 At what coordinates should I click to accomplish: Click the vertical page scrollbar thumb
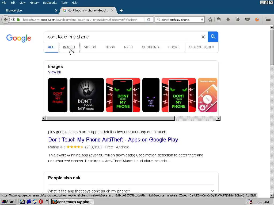coord(272,47)
